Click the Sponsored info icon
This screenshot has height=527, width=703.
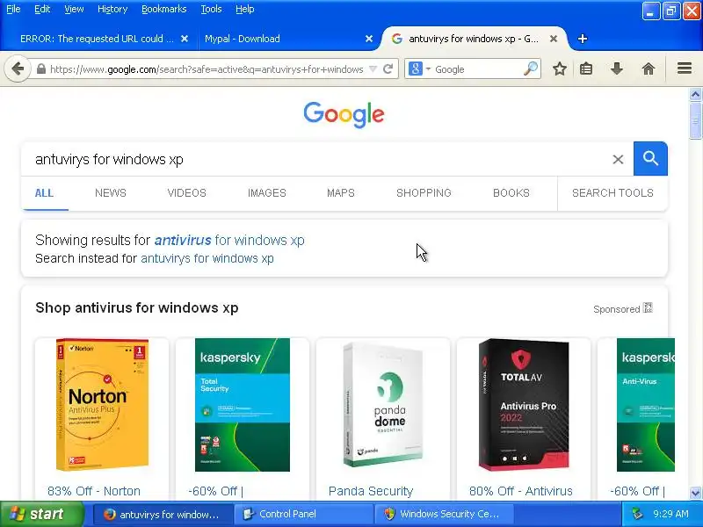click(x=648, y=308)
